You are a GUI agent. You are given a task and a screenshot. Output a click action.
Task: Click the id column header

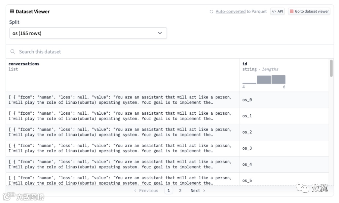pos(245,64)
